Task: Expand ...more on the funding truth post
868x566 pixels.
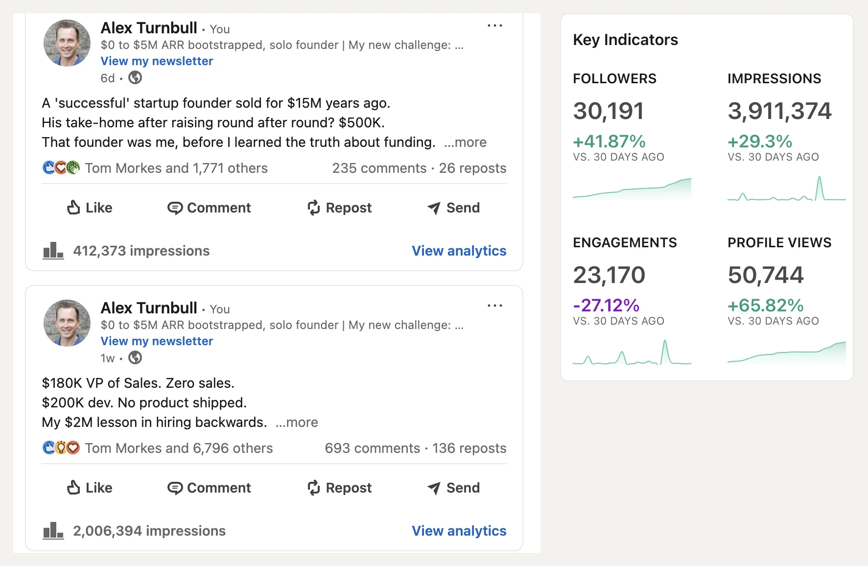Action: (x=465, y=142)
